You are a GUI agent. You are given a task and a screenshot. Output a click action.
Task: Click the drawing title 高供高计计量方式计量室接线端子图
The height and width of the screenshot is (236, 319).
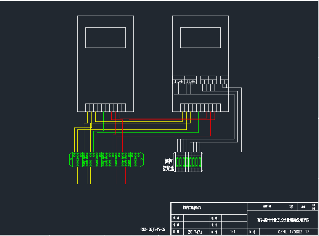(x=283, y=220)
